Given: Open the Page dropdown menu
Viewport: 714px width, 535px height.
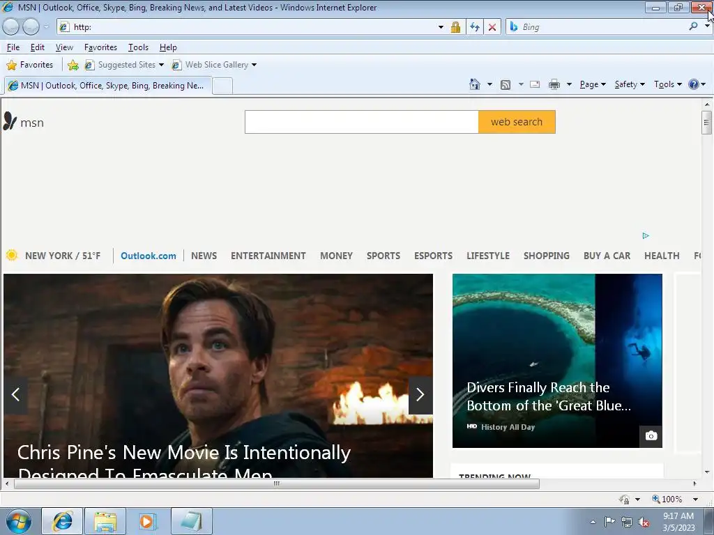Looking at the screenshot, I should (593, 84).
